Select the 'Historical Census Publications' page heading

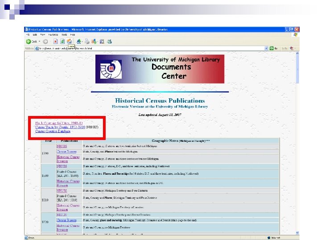click(x=160, y=100)
